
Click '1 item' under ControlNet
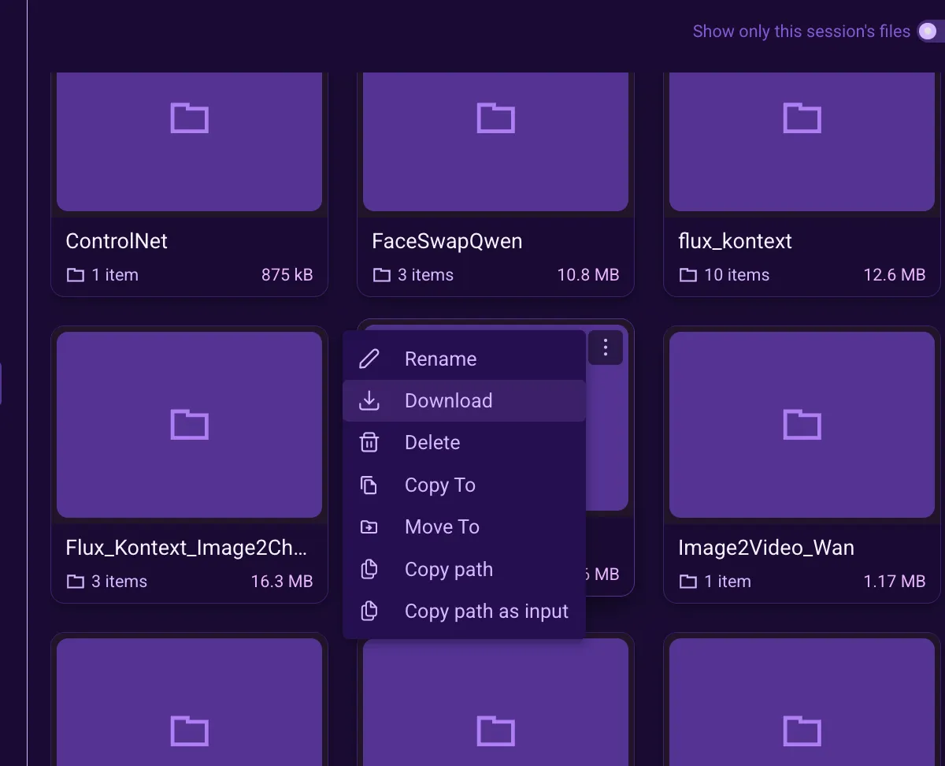tap(115, 275)
